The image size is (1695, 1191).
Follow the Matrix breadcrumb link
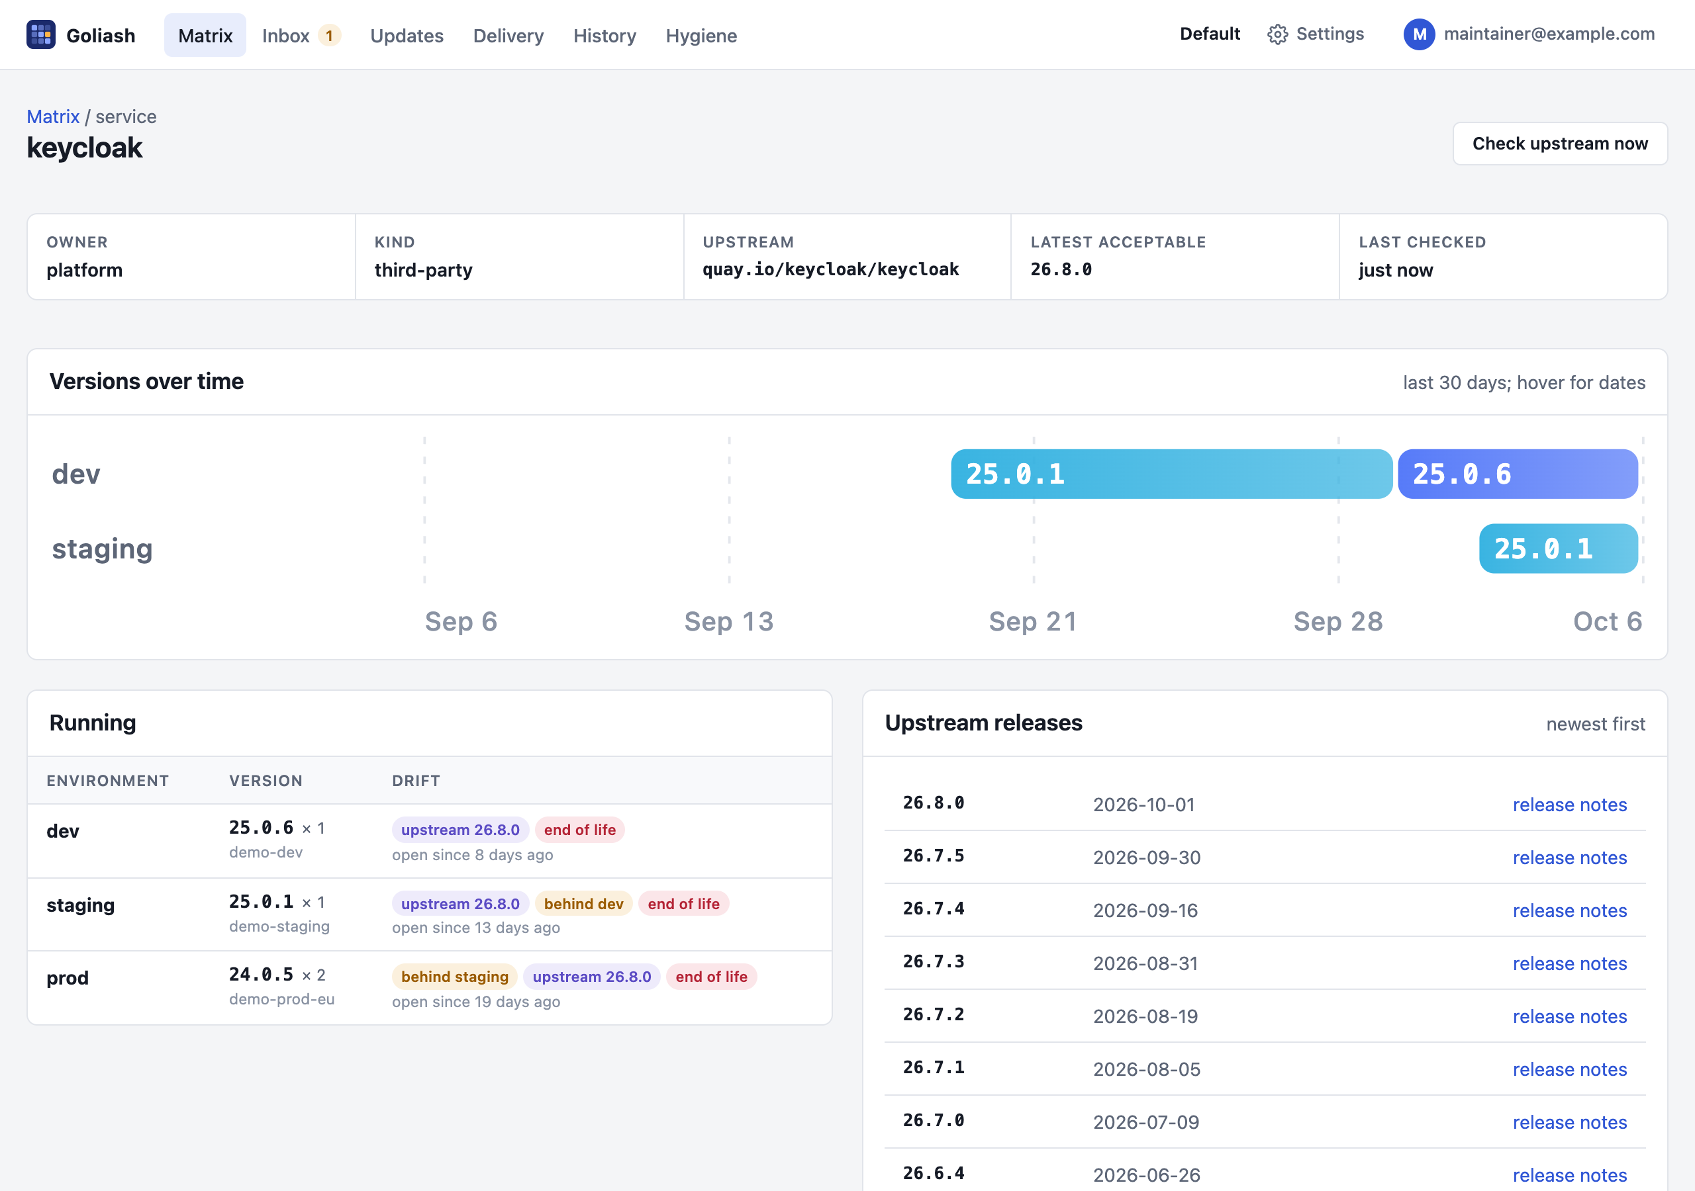point(53,116)
